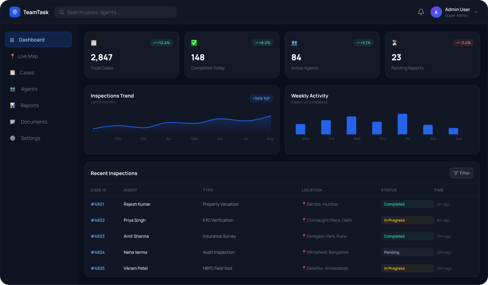Viewport: 488px width, 285px height.
Task: Open case #4823 link
Action: tap(98, 236)
